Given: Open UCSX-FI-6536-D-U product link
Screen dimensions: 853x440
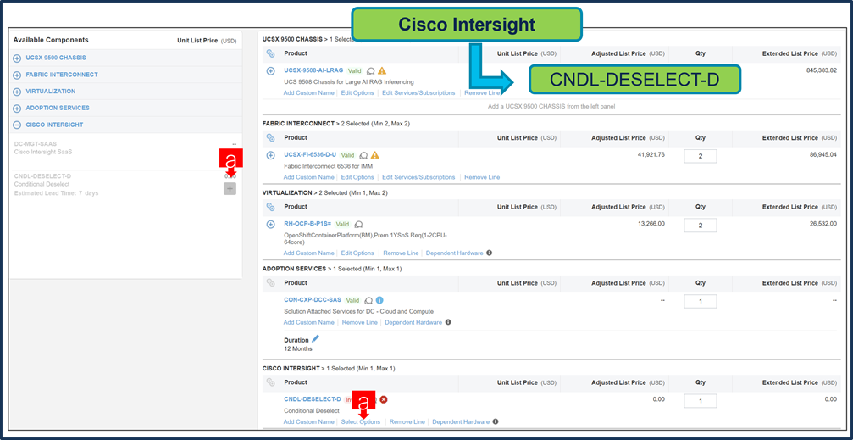Looking at the screenshot, I should click(310, 154).
